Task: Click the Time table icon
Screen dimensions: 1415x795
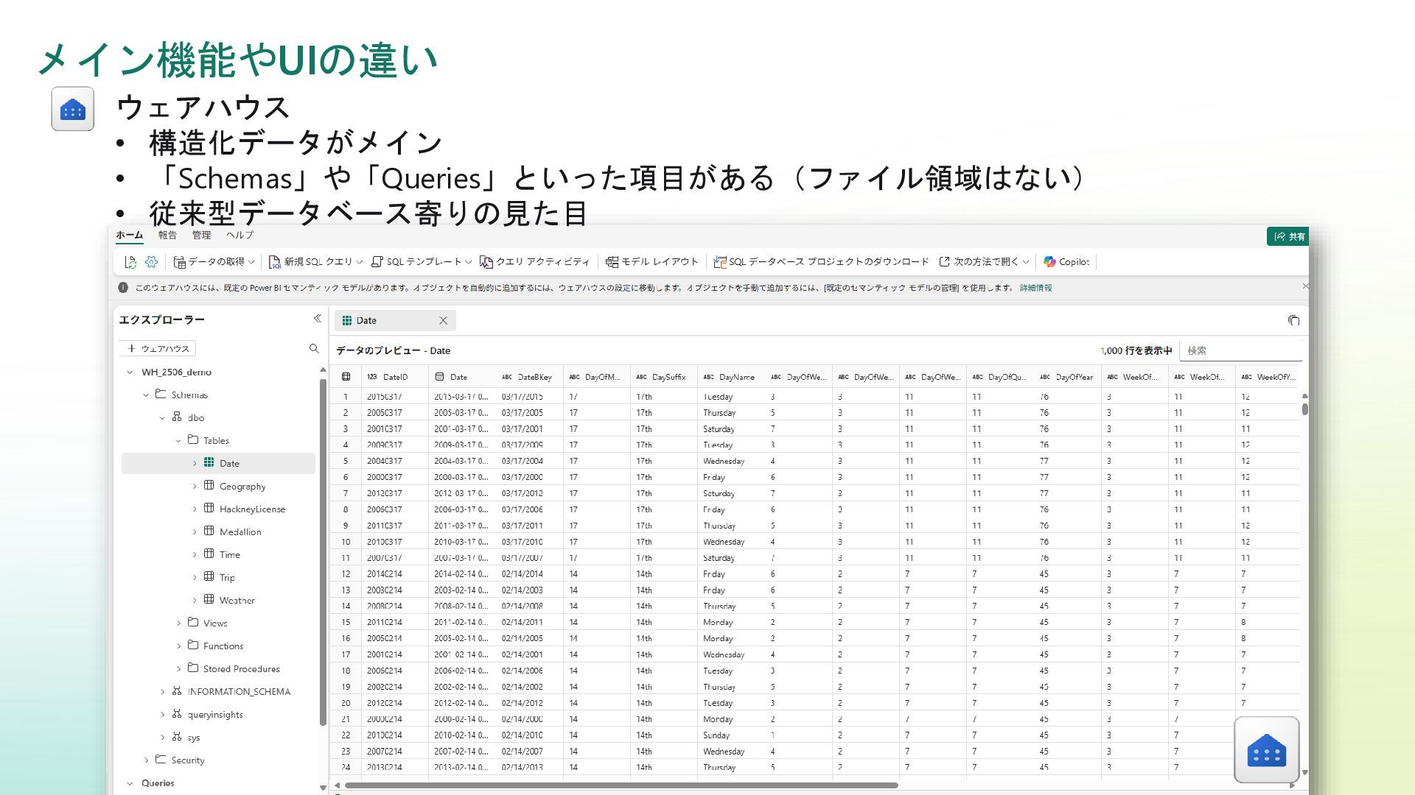Action: coord(209,554)
